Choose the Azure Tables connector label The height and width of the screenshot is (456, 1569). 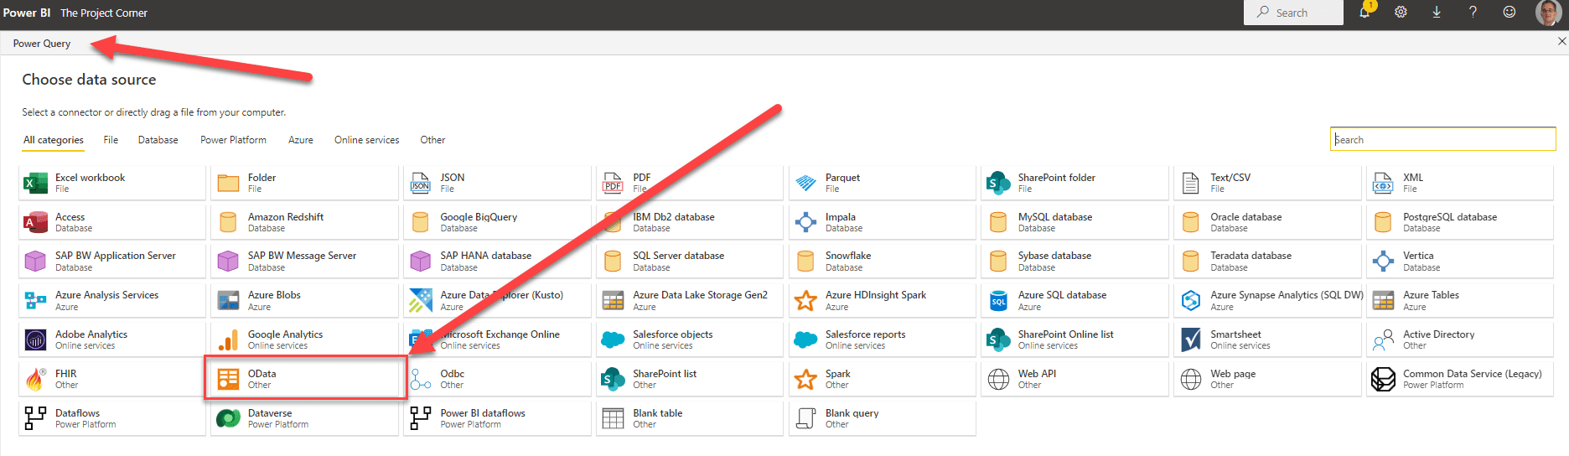click(x=1431, y=295)
